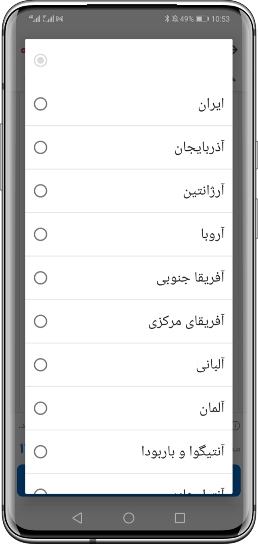The height and width of the screenshot is (544, 258).
Task: Select the radio button for آلمان
Action: (x=40, y=409)
